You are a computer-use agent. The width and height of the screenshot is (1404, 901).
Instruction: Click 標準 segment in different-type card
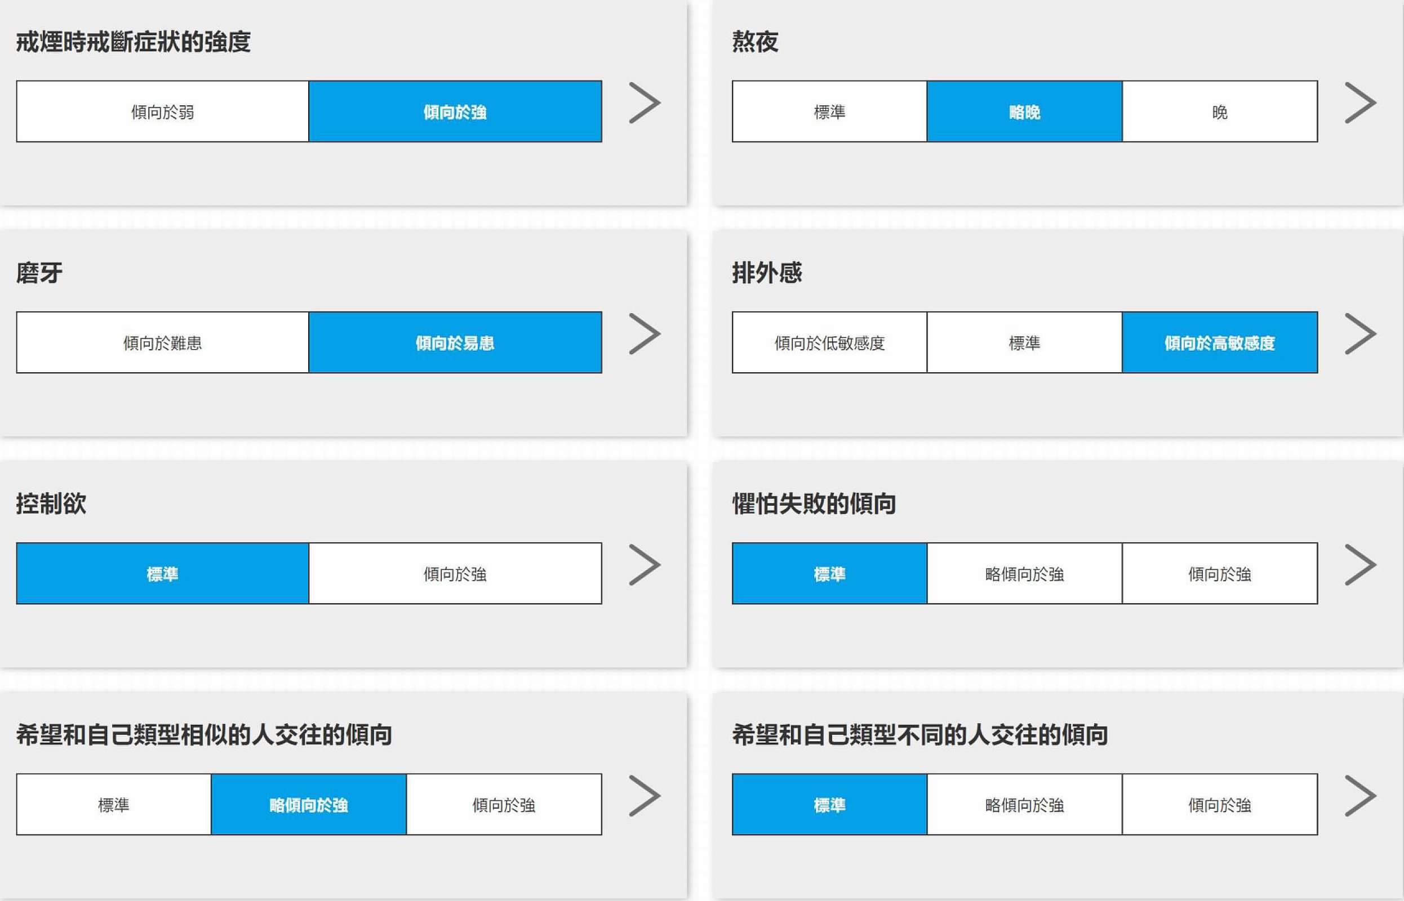830,805
